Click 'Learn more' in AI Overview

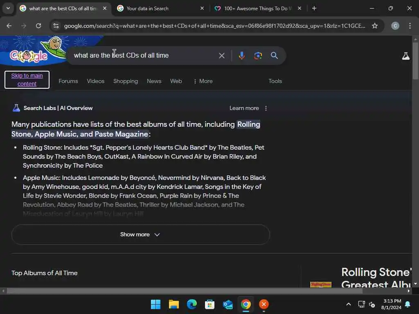(x=244, y=108)
